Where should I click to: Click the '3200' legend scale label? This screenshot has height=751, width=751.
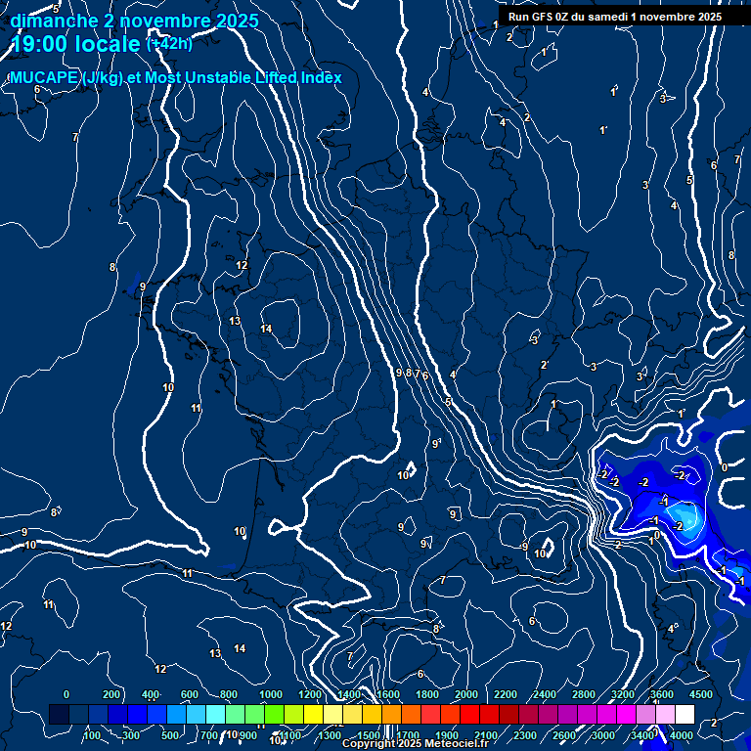tap(623, 694)
